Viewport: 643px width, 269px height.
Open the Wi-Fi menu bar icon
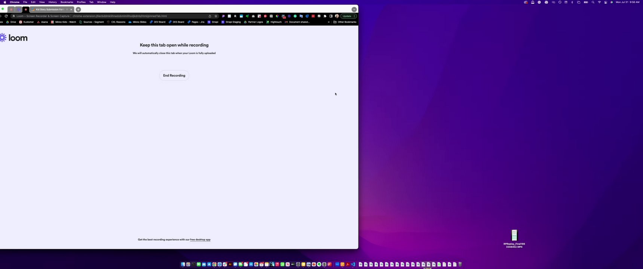(x=599, y=2)
